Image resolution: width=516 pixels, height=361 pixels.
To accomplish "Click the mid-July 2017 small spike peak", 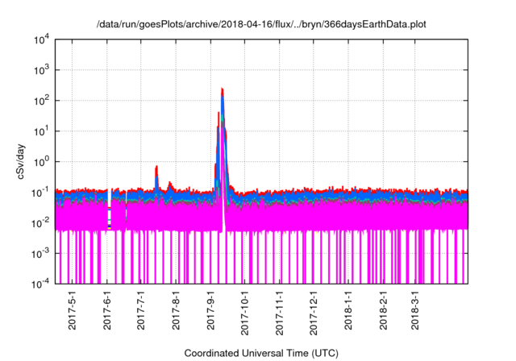I will (156, 167).
